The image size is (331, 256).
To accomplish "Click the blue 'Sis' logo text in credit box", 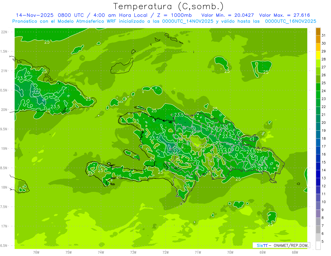I will pyautogui.click(x=260, y=245).
